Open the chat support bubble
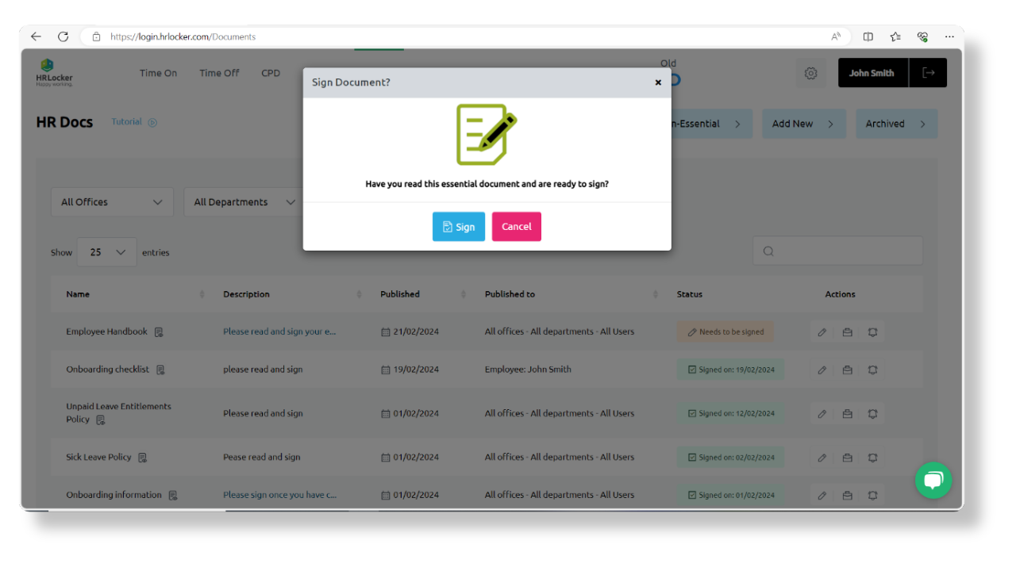1016x571 pixels. click(x=933, y=480)
